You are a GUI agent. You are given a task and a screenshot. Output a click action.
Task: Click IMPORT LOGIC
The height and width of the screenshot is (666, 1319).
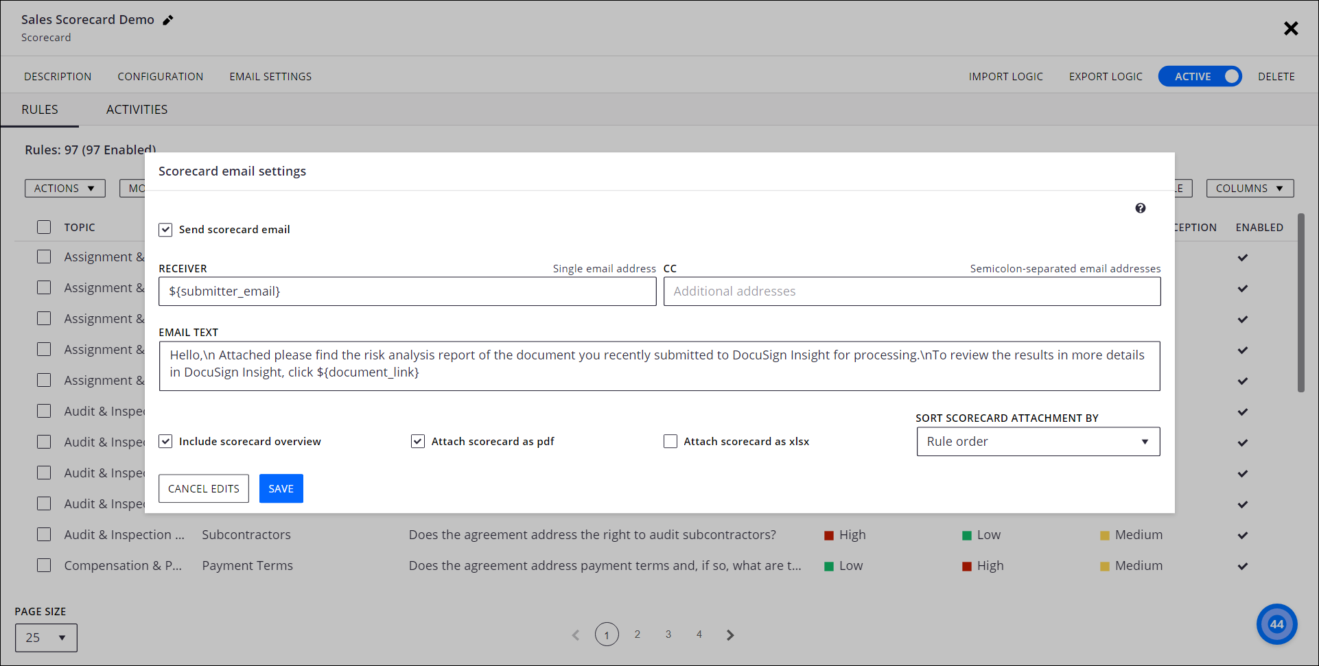[1005, 76]
